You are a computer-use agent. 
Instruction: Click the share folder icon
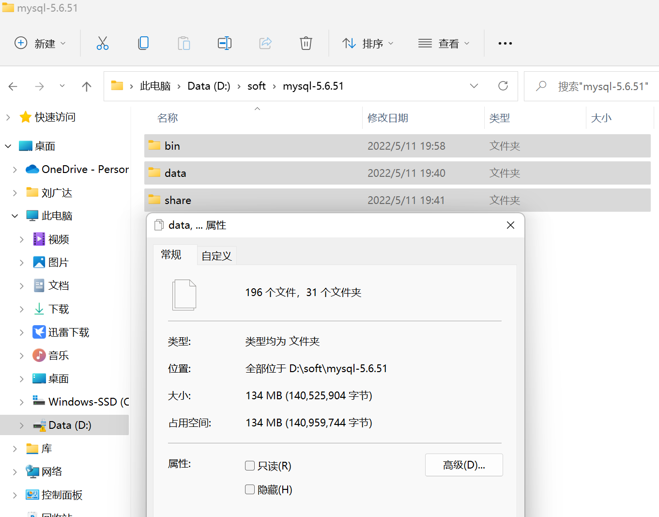154,200
